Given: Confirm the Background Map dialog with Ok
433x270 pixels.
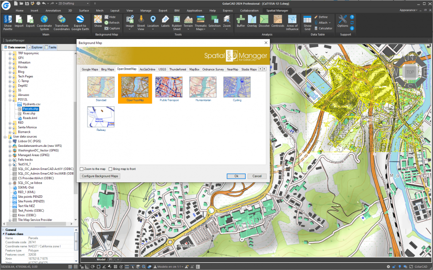Looking at the screenshot, I should (x=236, y=176).
